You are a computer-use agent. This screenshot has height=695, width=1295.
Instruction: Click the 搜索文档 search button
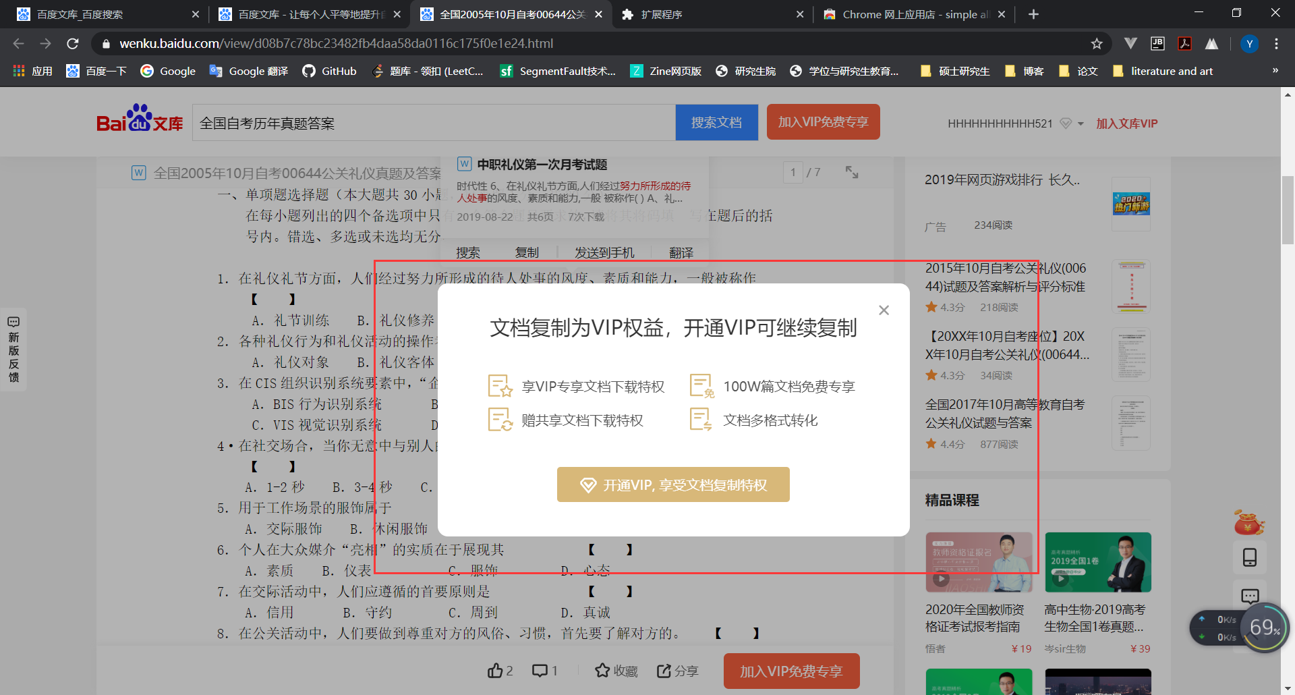coord(716,122)
